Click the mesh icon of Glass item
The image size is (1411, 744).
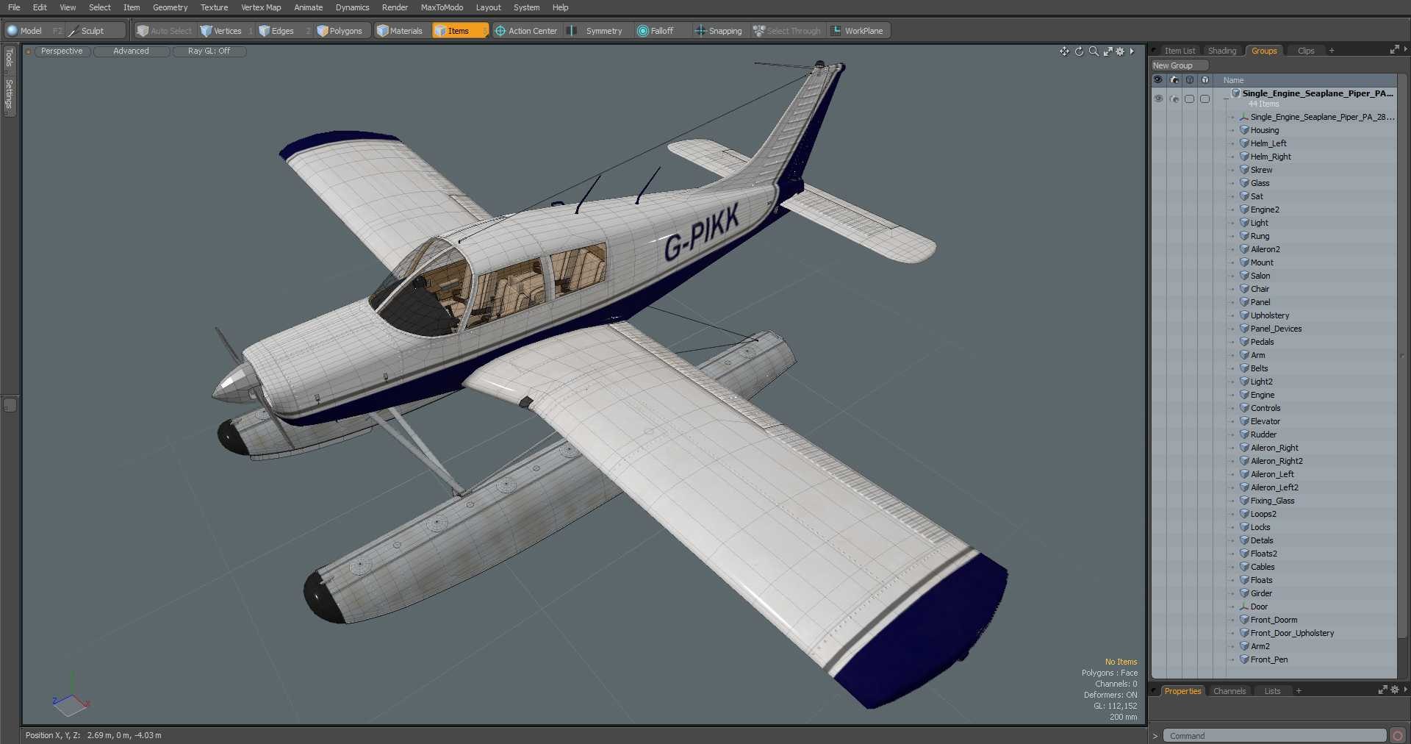coord(1245,183)
